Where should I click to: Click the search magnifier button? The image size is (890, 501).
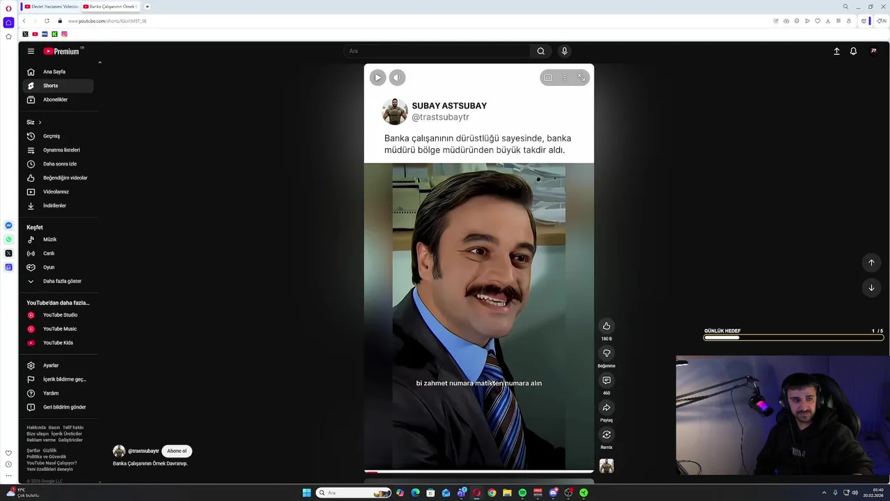541,51
